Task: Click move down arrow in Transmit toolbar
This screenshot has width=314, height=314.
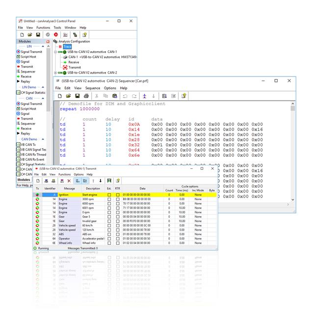Action: (101, 181)
